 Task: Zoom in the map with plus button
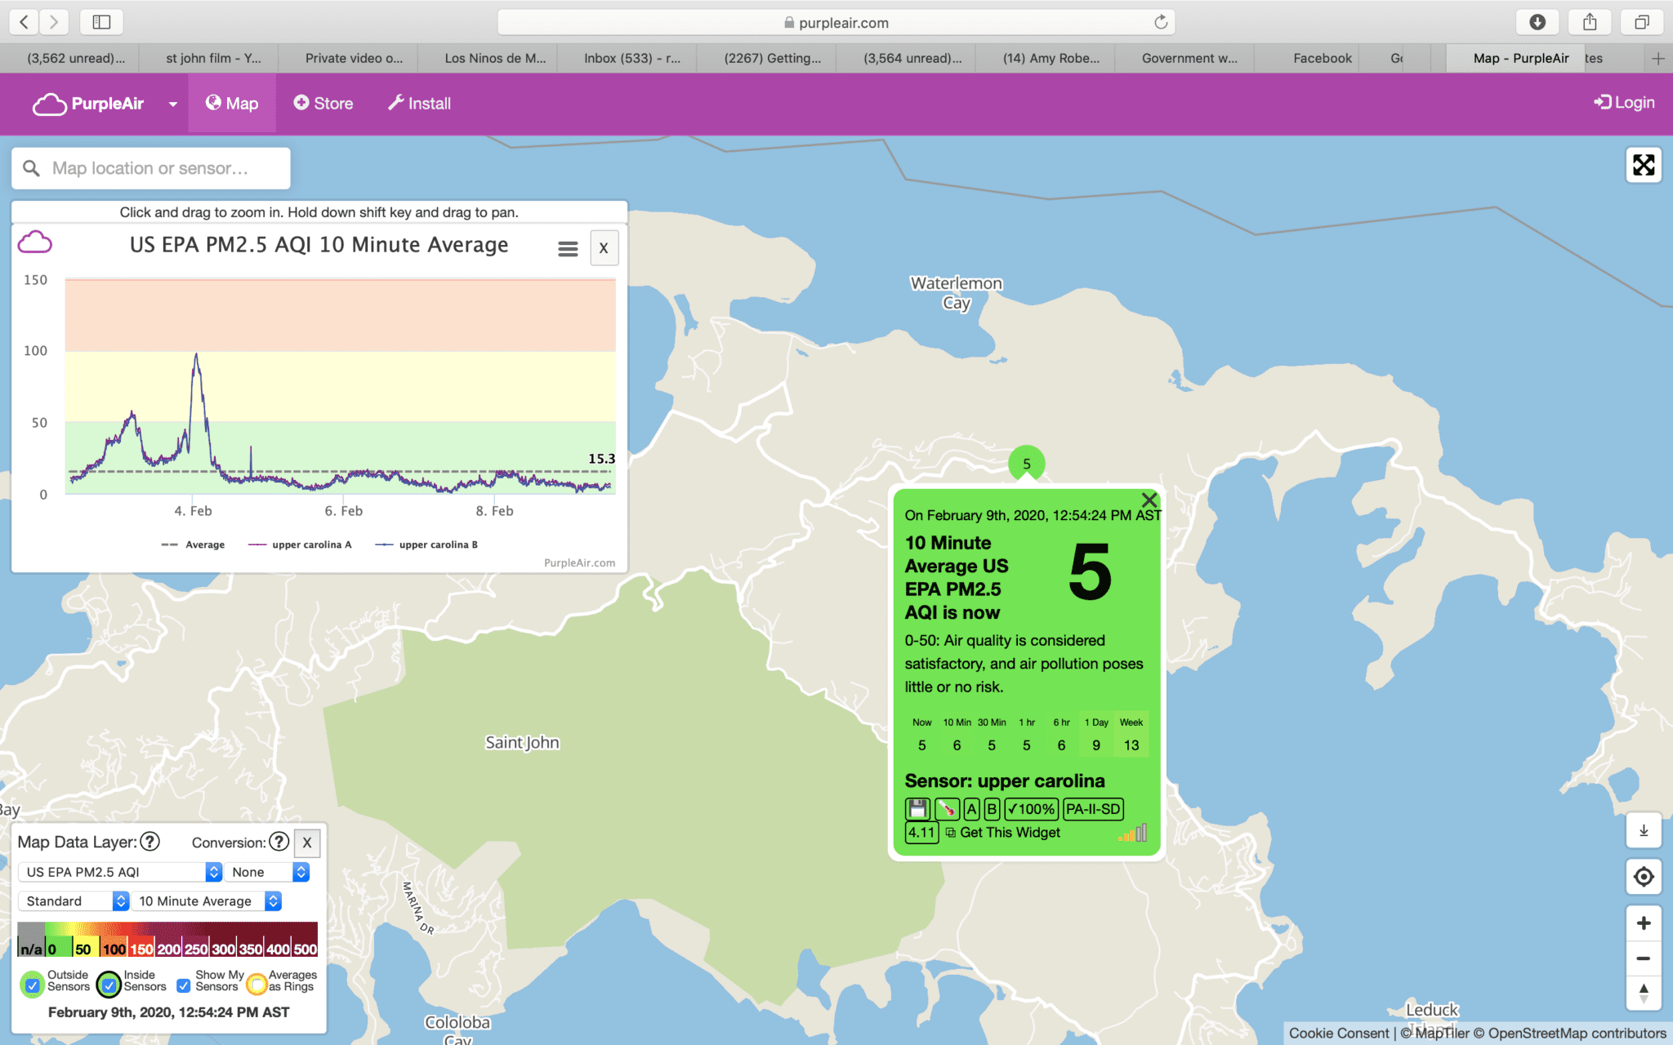click(x=1644, y=923)
